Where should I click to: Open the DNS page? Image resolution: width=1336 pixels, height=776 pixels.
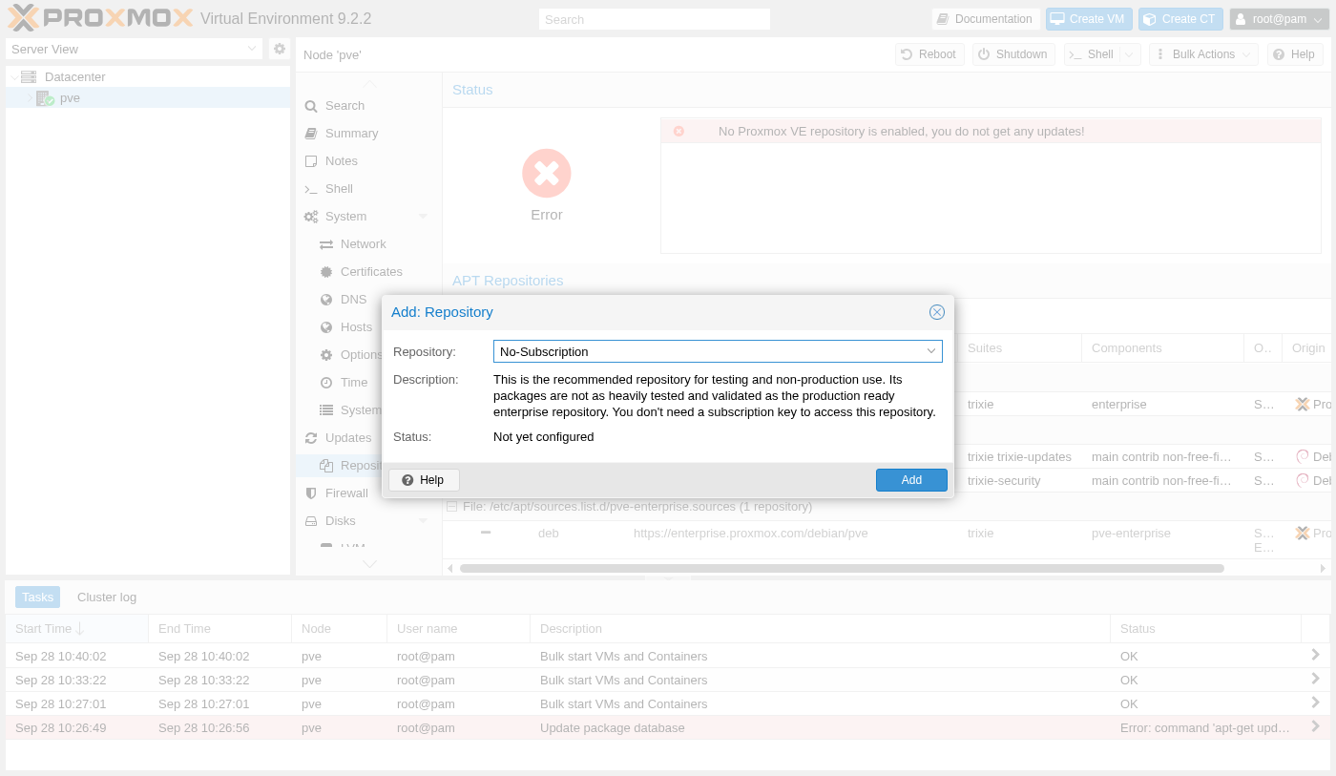point(353,300)
